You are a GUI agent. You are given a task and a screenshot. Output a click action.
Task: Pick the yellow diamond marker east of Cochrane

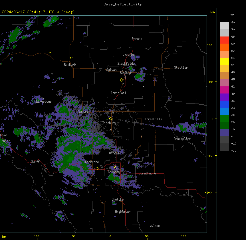pos(97,168)
